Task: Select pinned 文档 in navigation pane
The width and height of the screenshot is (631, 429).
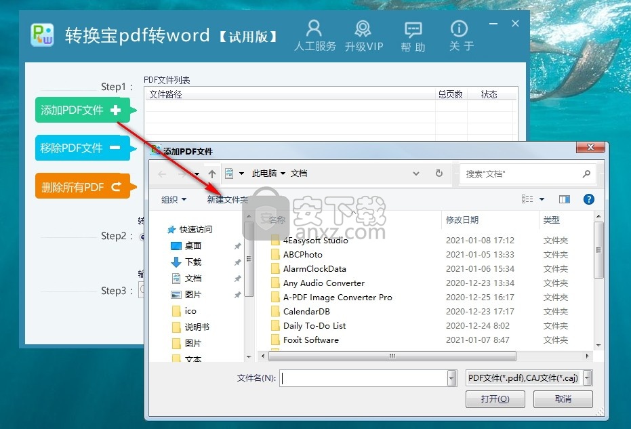Action: (x=192, y=278)
